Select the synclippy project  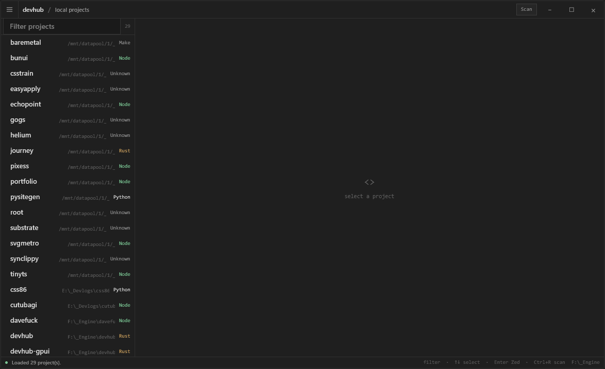pyautogui.click(x=68, y=258)
